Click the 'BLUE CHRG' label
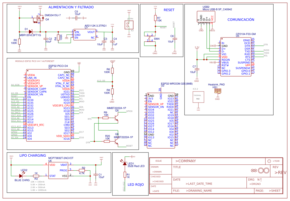Viewport: 290px width, 201px height. (x=22, y=180)
